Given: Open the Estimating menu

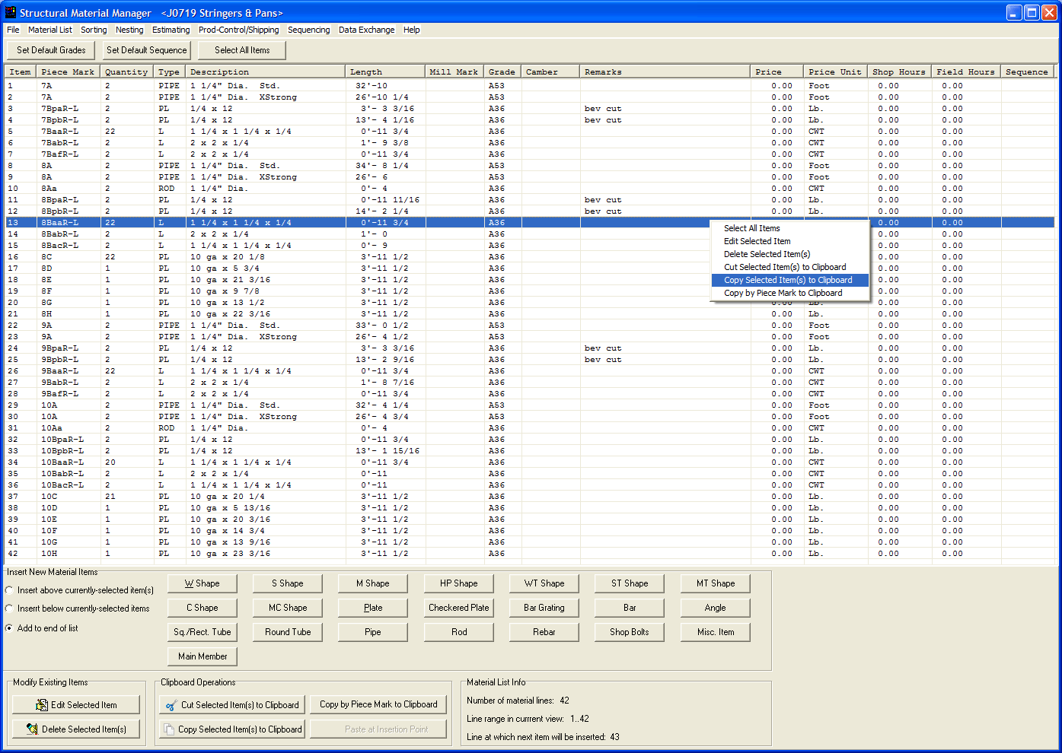Looking at the screenshot, I should [171, 30].
